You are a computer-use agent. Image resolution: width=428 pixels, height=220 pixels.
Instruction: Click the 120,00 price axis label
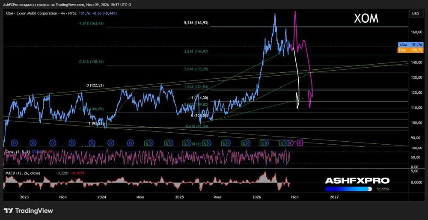click(x=417, y=93)
